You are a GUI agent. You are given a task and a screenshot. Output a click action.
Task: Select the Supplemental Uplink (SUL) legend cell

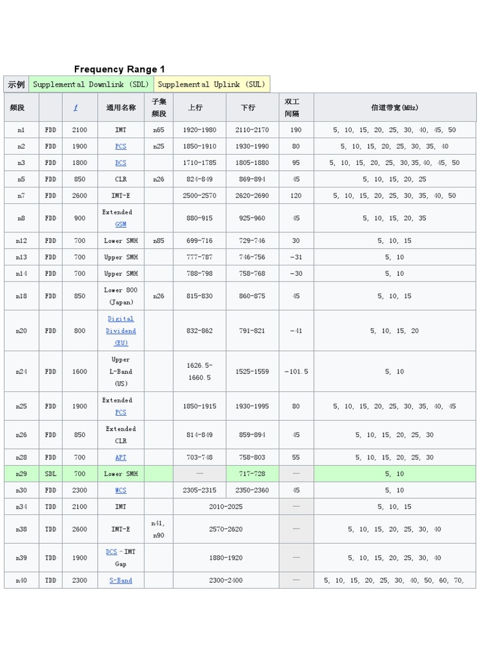pos(212,84)
